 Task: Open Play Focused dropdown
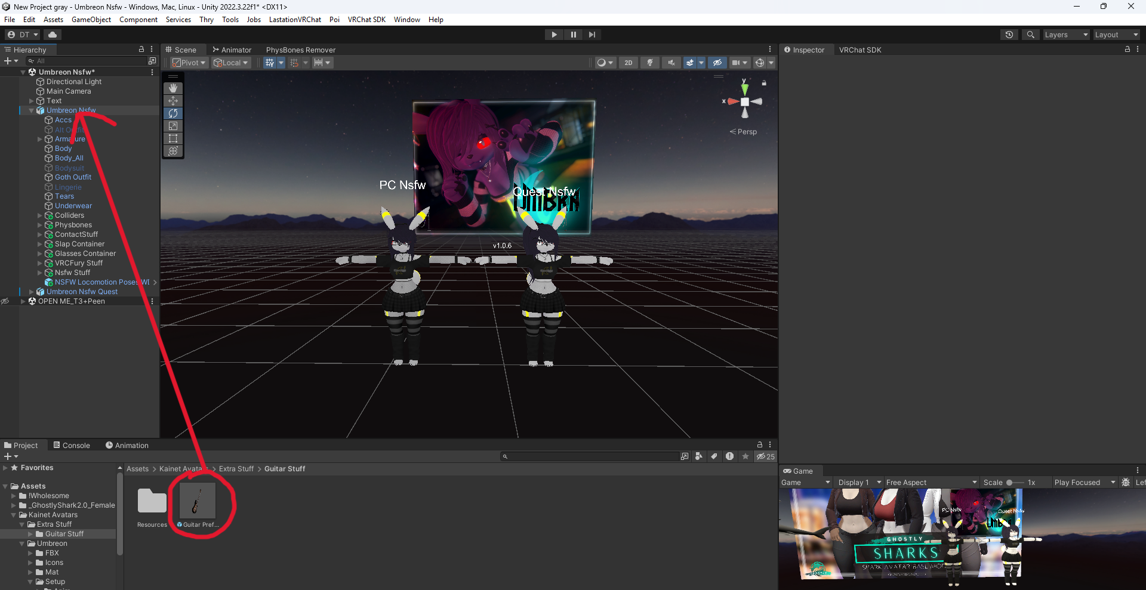pos(1084,482)
